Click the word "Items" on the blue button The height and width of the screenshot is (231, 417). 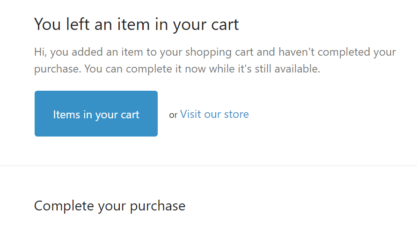coord(66,115)
